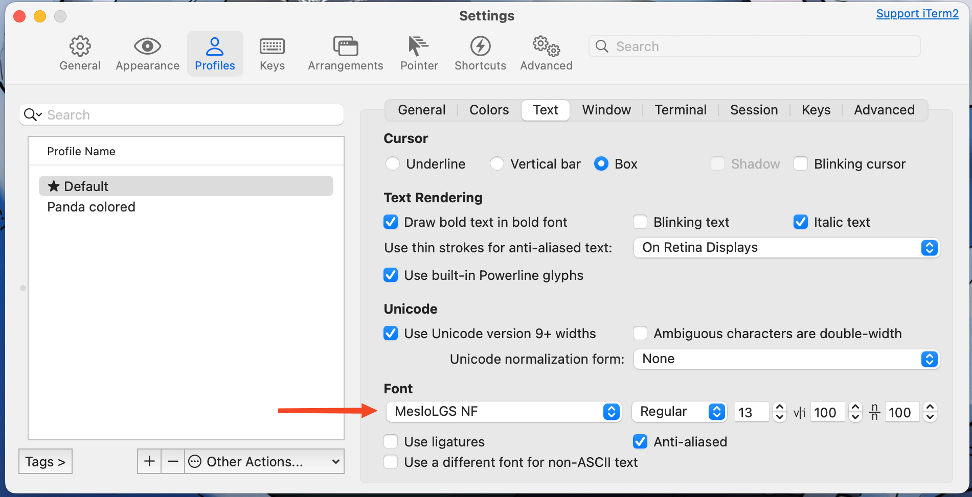Viewport: 972px width, 497px height.
Task: Select the Pointer settings pane
Action: (419, 53)
